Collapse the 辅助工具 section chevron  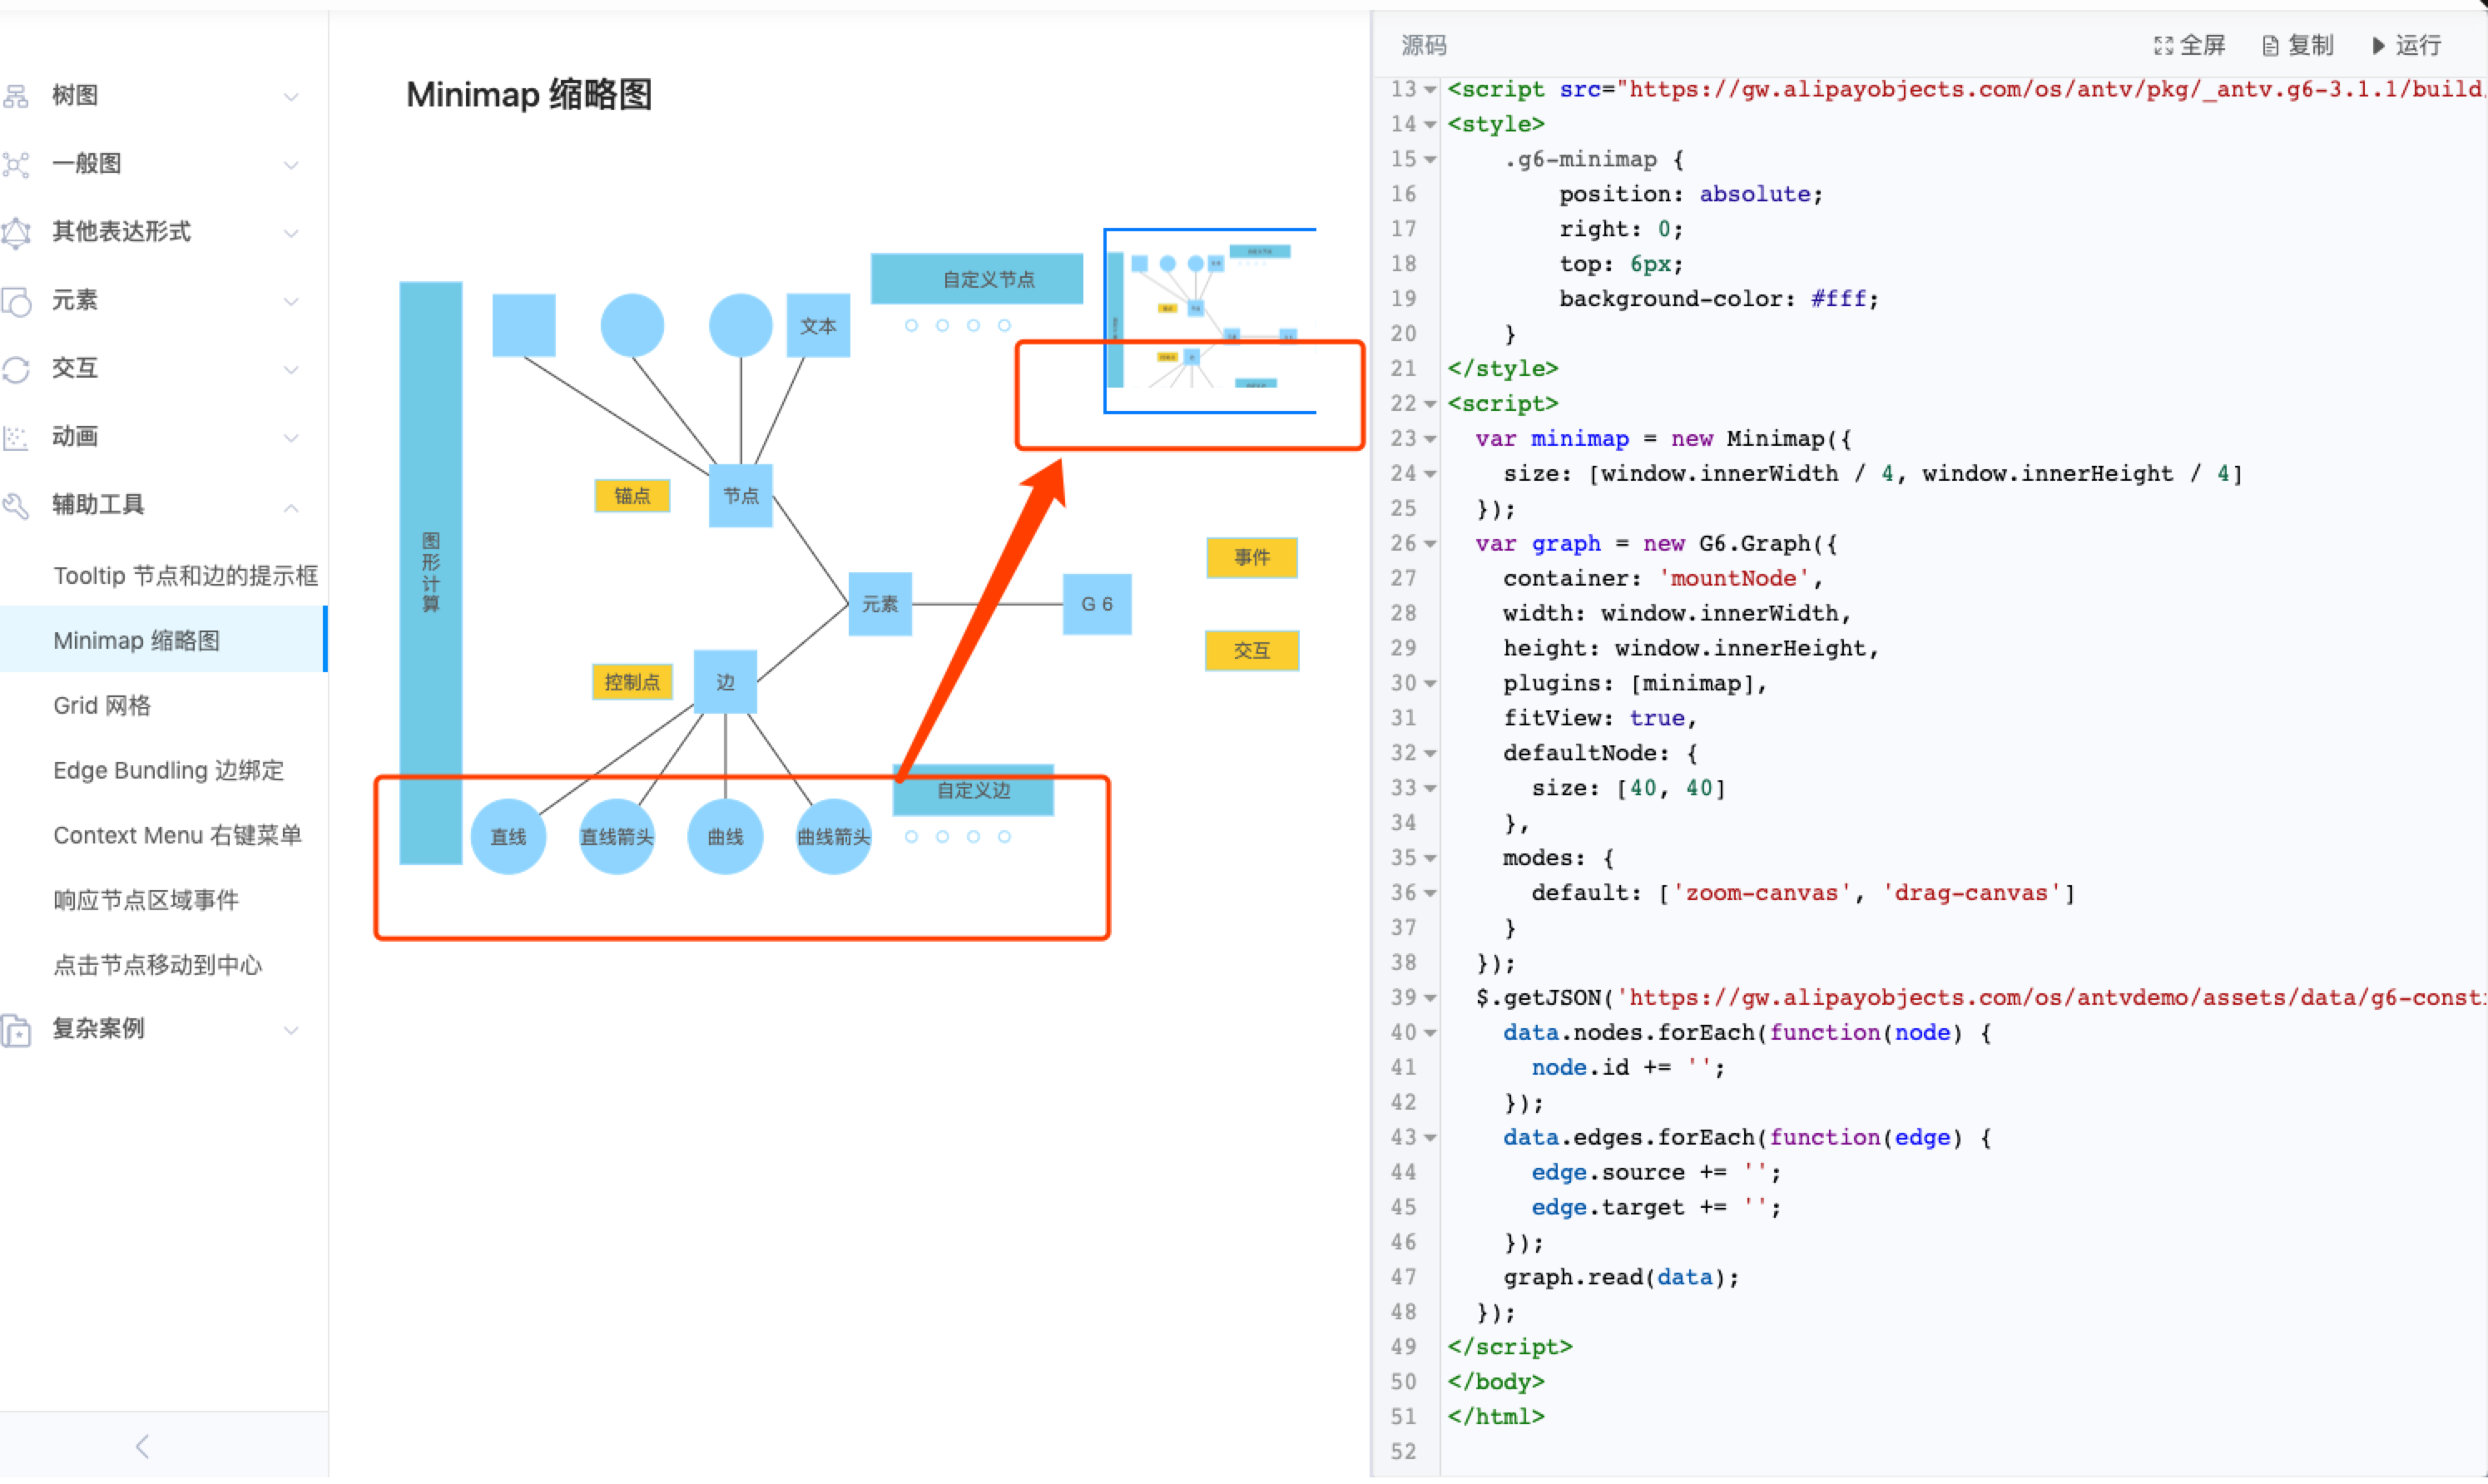point(291,508)
